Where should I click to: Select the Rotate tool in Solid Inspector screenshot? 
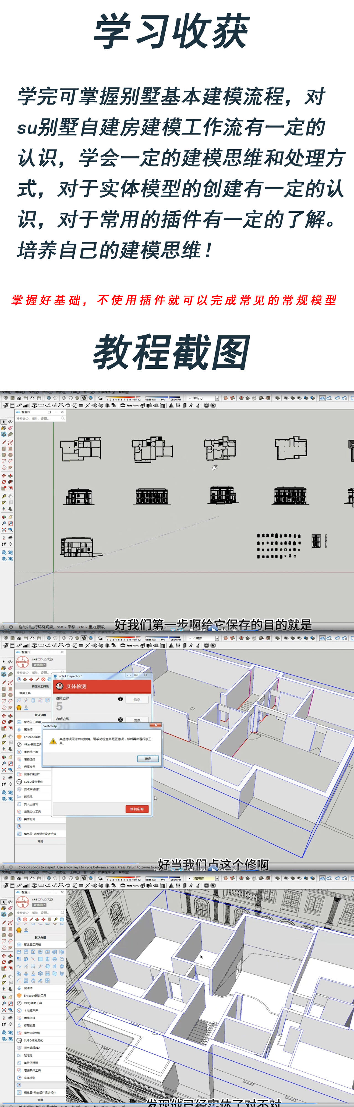pyautogui.click(x=3, y=722)
